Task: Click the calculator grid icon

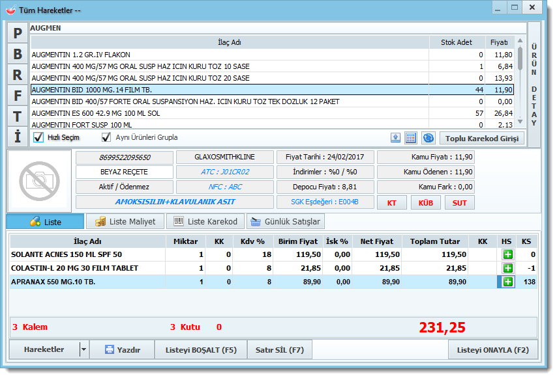Action: coord(411,138)
